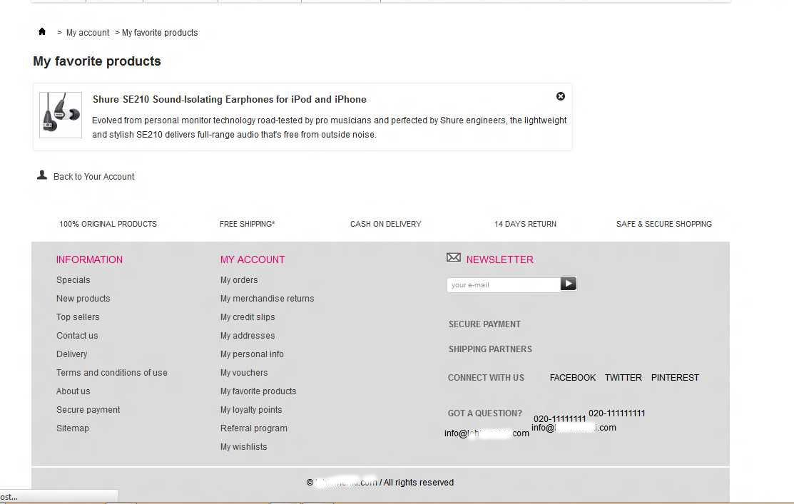The height and width of the screenshot is (504, 794).
Task: Open My account breadcrumb link
Action: 88,32
